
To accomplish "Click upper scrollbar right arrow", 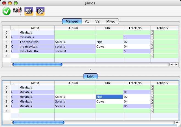I will 176,65.
